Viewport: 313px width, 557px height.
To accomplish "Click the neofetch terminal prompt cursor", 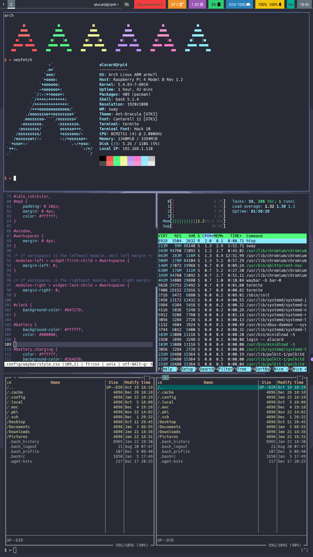I will point(15,178).
